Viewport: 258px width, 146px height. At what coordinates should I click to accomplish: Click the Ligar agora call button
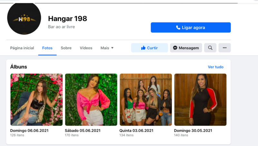(x=191, y=27)
